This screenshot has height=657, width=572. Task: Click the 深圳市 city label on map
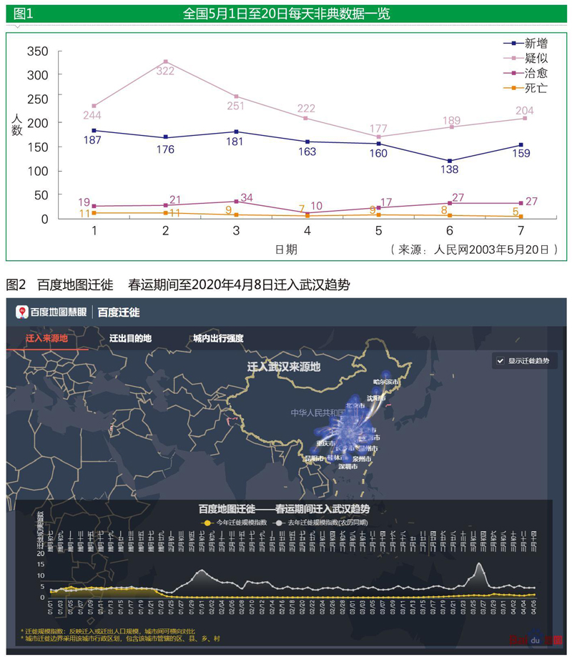[347, 466]
